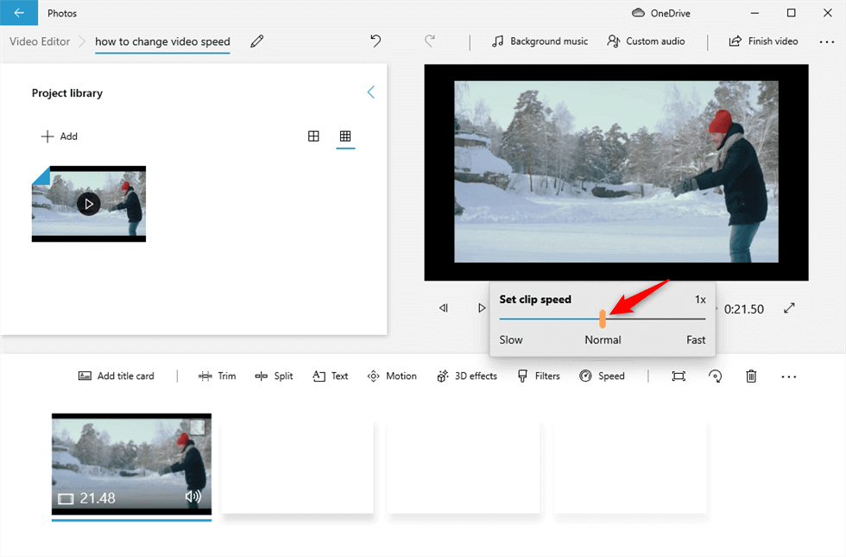Expand preview to full screen

789,308
